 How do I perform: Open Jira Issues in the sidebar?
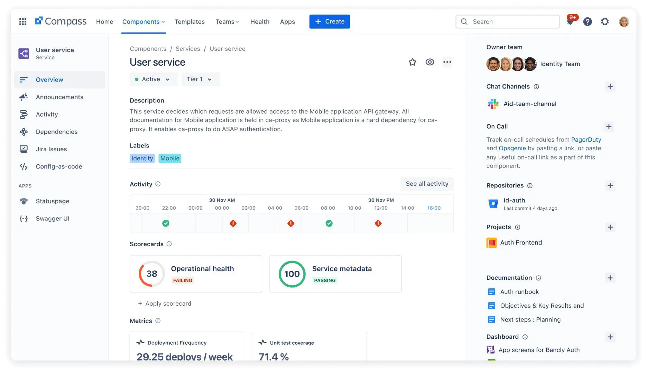[x=60, y=149]
